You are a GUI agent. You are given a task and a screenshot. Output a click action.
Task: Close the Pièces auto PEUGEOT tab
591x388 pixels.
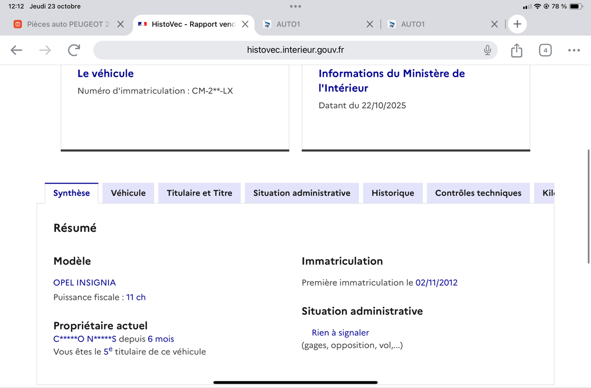point(120,24)
